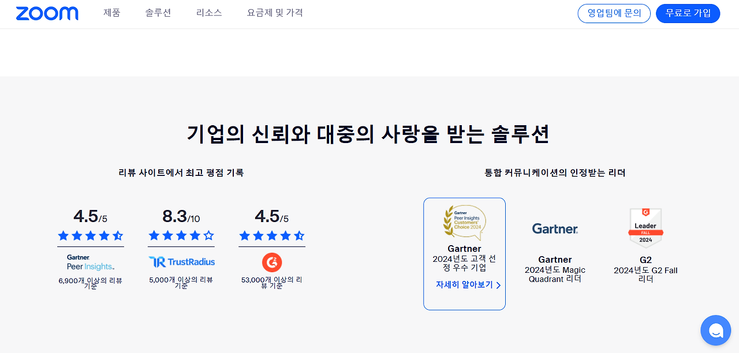Viewport: 739px width, 353px height.
Task: Click main heading 기업의 신뢰와 대중의 사랑을 받는 솔루션
Action: click(368, 134)
